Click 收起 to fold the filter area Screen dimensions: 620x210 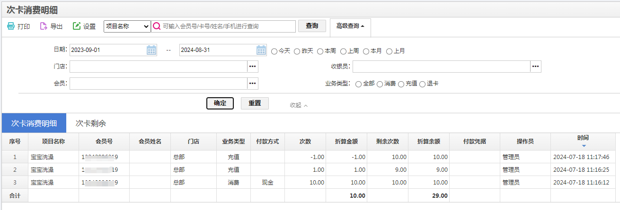coord(299,105)
